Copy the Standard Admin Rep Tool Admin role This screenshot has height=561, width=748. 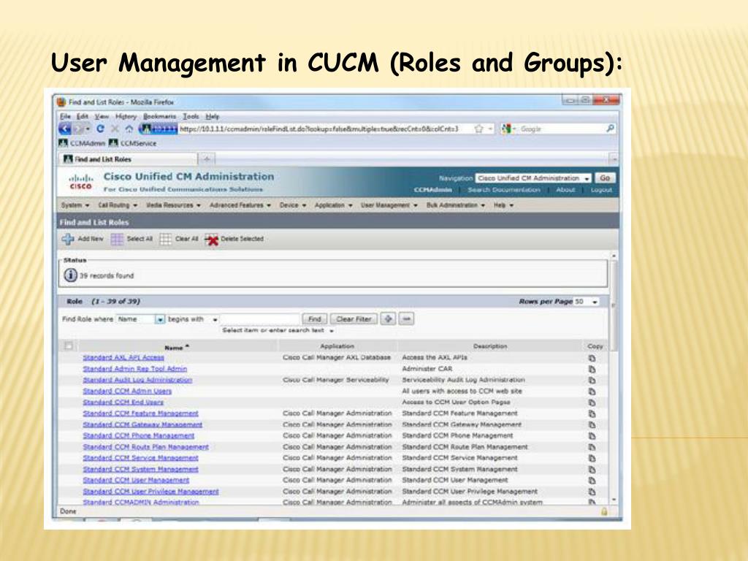point(592,369)
